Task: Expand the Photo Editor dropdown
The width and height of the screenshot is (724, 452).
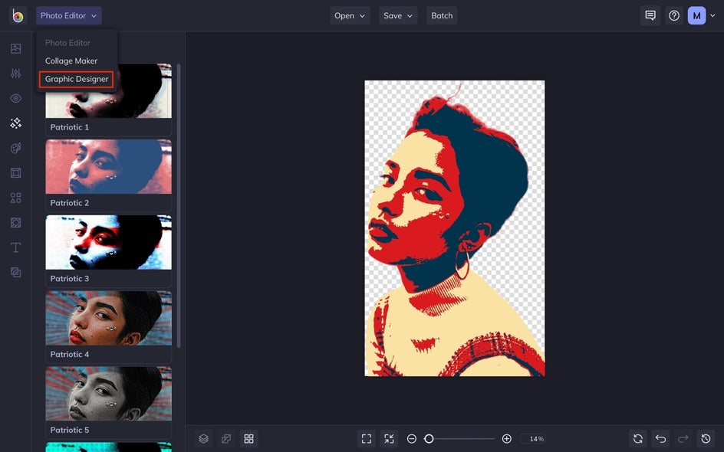Action: (x=69, y=15)
